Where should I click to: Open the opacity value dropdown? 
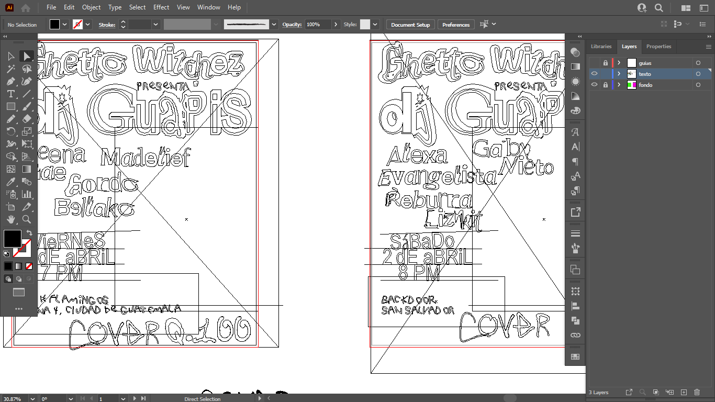pyautogui.click(x=336, y=25)
